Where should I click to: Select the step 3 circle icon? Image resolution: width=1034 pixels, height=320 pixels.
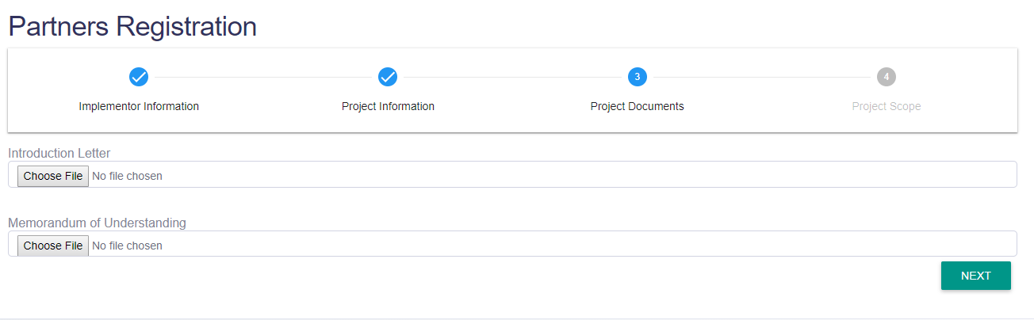point(638,77)
